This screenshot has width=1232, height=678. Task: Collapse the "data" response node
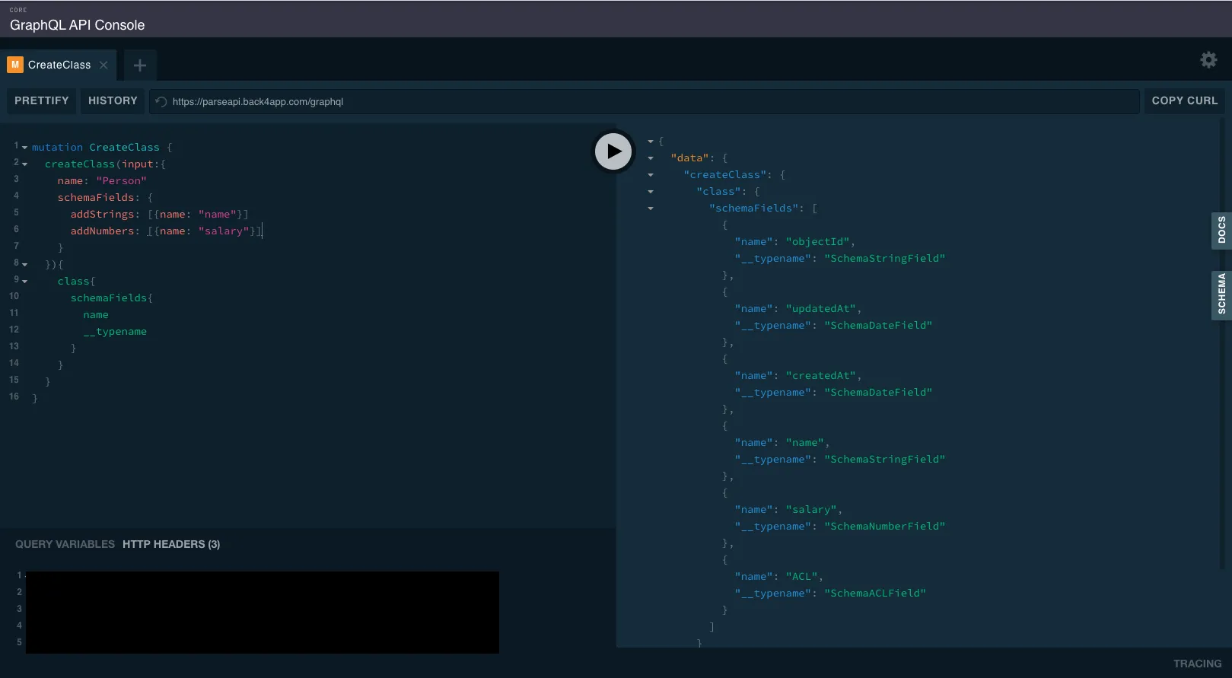651,158
